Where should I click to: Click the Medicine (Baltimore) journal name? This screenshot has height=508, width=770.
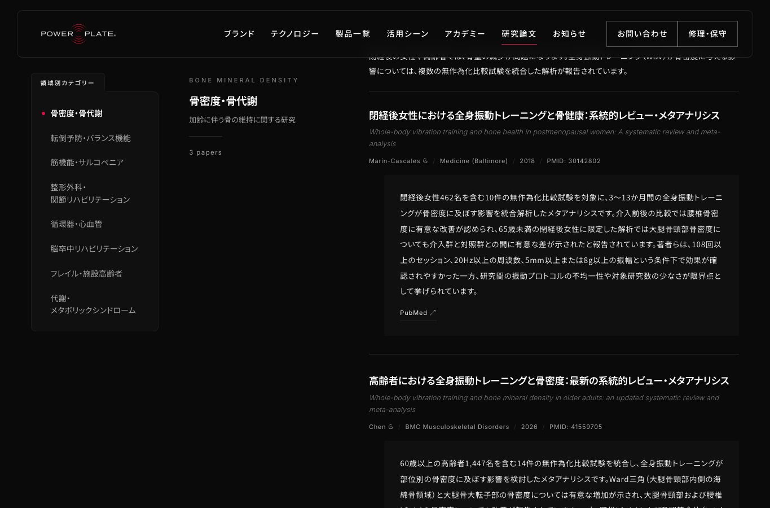(474, 161)
